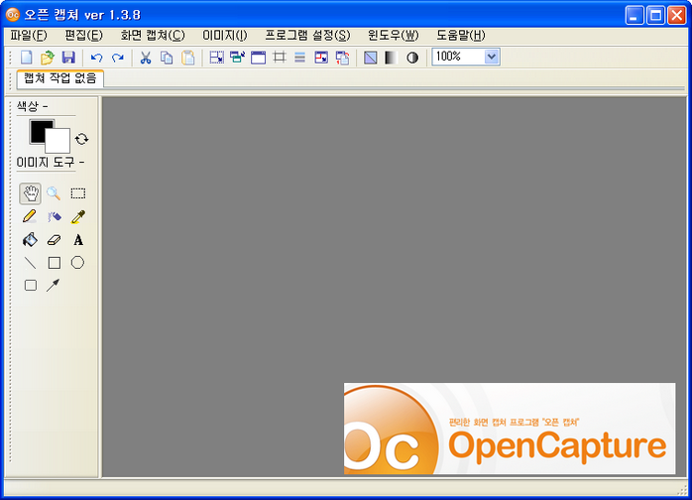
Task: Click the diagonal-split invert image icon
Action: point(370,58)
